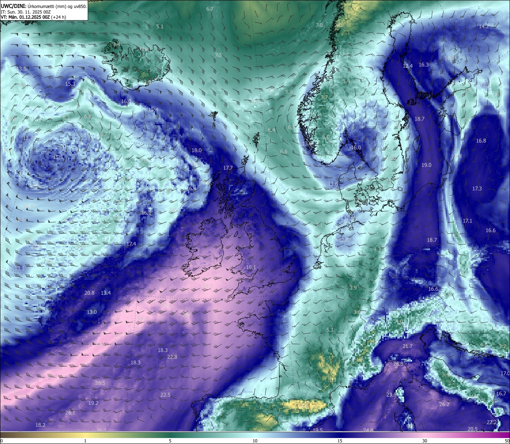Click the 'VT: Mán. 01.12.2025 00Z (+24 h)' line
The height and width of the screenshot is (444, 510).
[x=33, y=17]
